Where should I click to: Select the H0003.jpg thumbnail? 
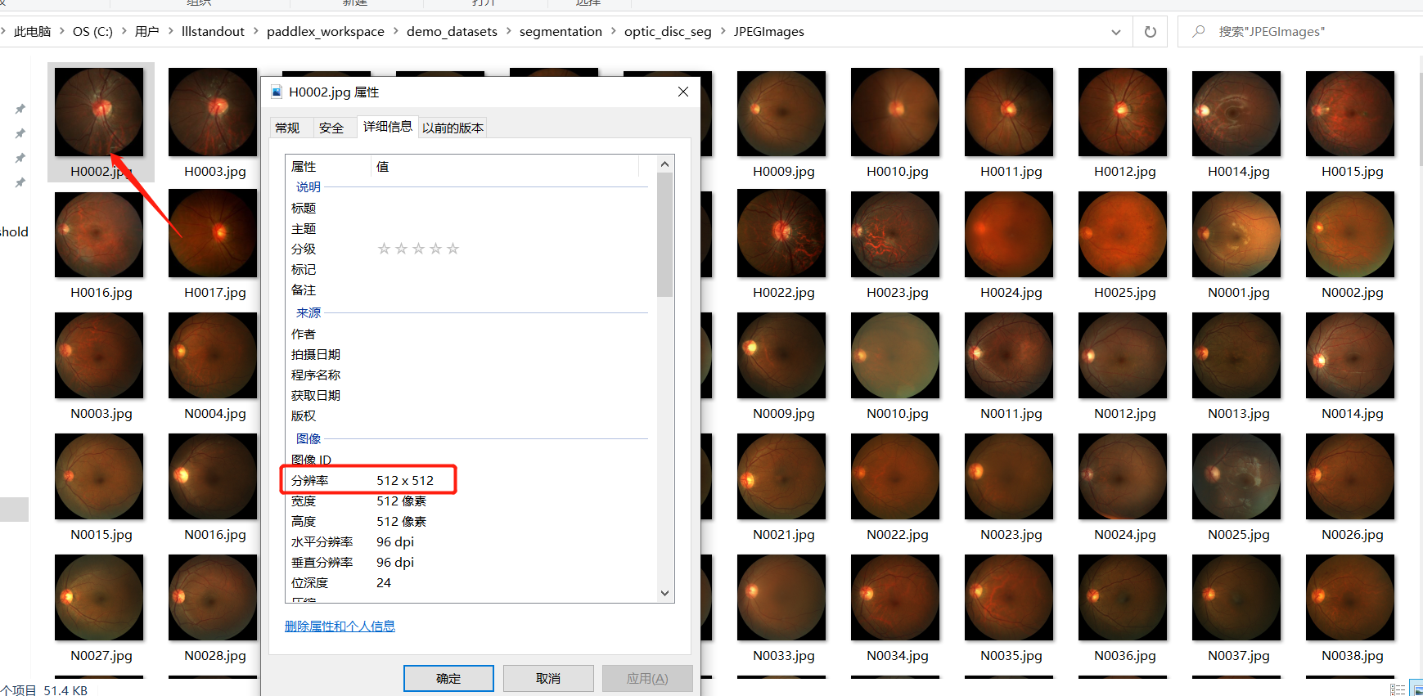(x=213, y=112)
